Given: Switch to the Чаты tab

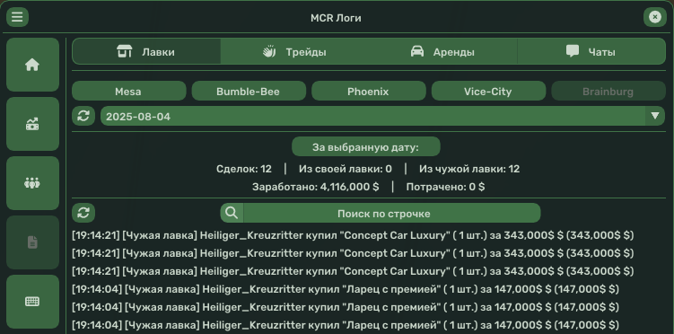Looking at the screenshot, I should coord(591,51).
